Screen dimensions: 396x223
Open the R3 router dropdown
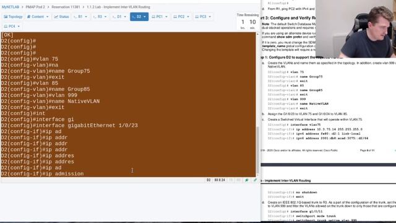click(100, 17)
